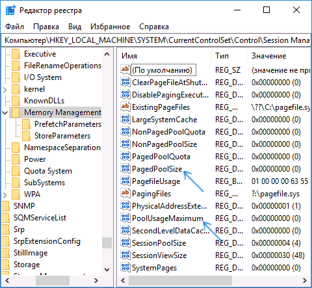This screenshot has width=312, height=288.
Task: Click tree pane scroll up arrow
Action: pyautogui.click(x=107, y=54)
